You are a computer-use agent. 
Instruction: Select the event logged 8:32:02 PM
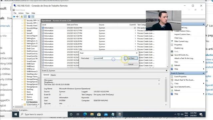click(94, 28)
